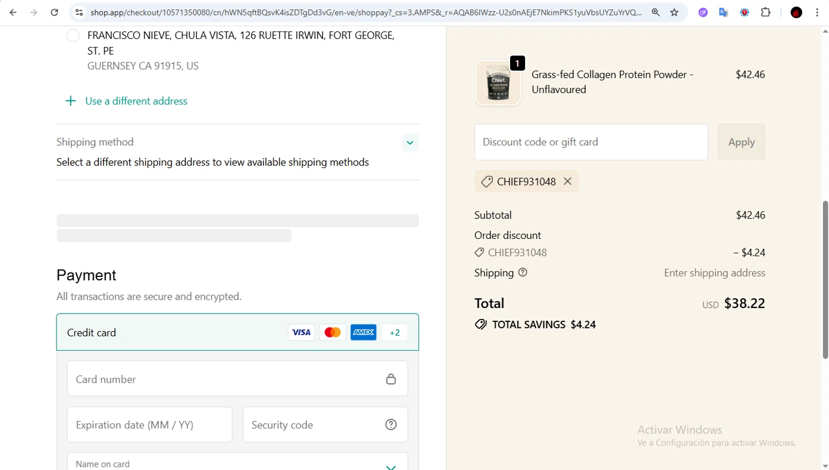
Task: Select the Francisco Nieve address radio button
Action: [x=73, y=35]
